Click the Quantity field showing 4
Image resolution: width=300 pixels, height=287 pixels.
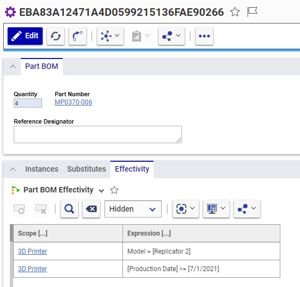[x=28, y=103]
